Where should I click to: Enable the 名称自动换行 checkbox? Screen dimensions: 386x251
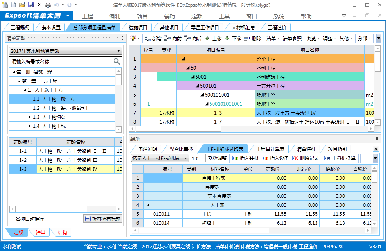(x=11, y=219)
